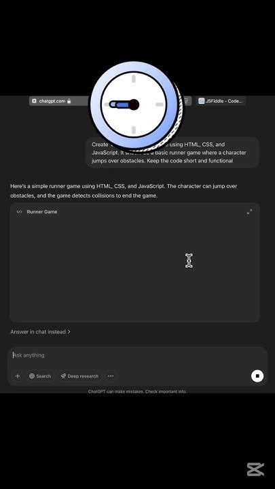Click the CapCut logo watermark
This screenshot has height=489, width=275.
tap(255, 469)
